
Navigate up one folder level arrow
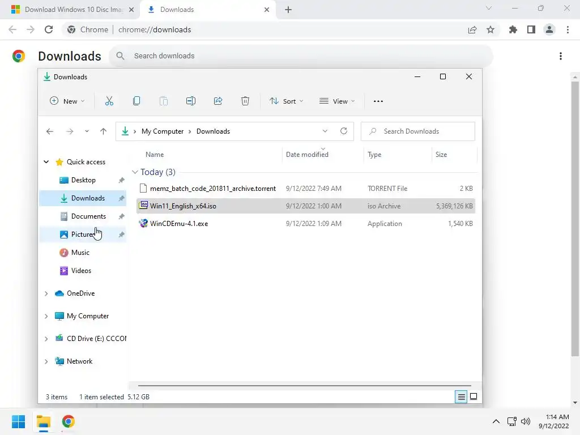point(103,131)
